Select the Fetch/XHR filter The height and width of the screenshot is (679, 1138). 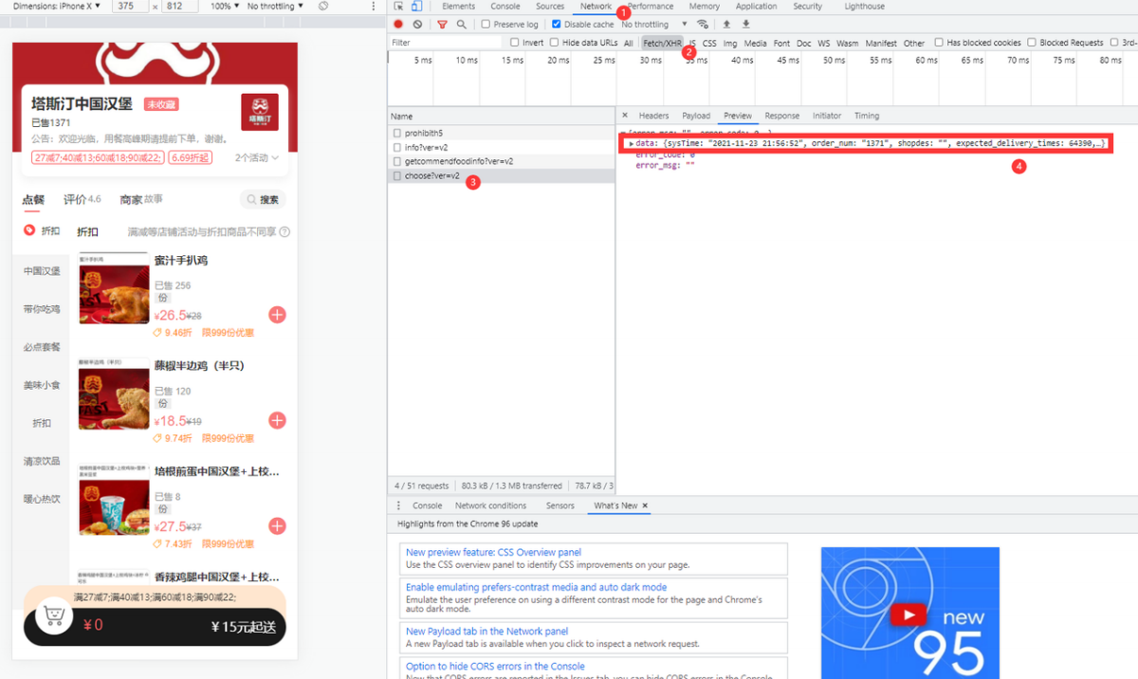pyautogui.click(x=662, y=43)
